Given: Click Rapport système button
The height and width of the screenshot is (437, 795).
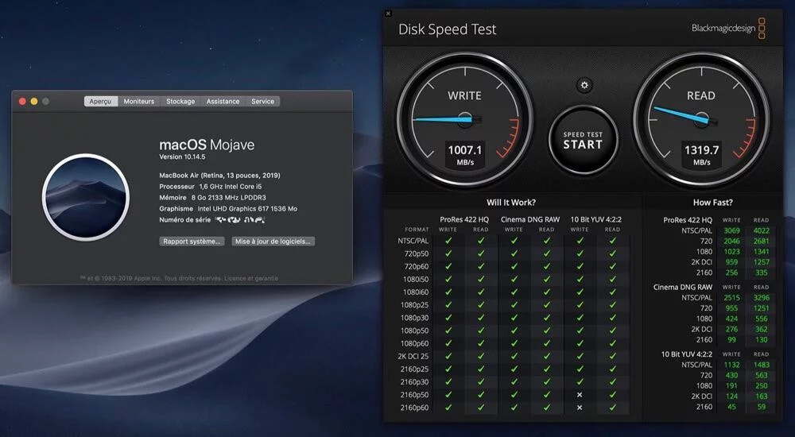Looking at the screenshot, I should (192, 242).
